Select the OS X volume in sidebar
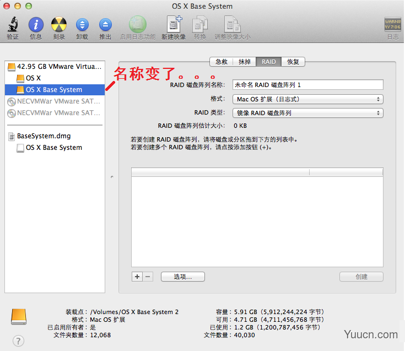The image size is (405, 351). tap(55, 78)
